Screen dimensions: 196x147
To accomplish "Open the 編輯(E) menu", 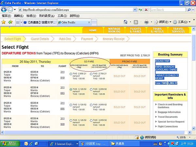I will tap(19, 16).
